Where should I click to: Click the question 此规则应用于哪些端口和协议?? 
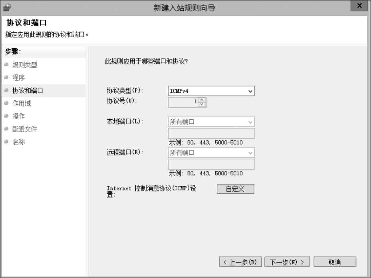(x=146, y=61)
